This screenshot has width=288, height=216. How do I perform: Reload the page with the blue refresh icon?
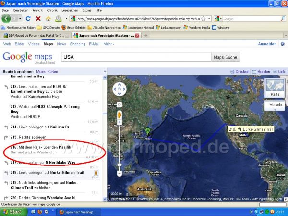click(28, 18)
